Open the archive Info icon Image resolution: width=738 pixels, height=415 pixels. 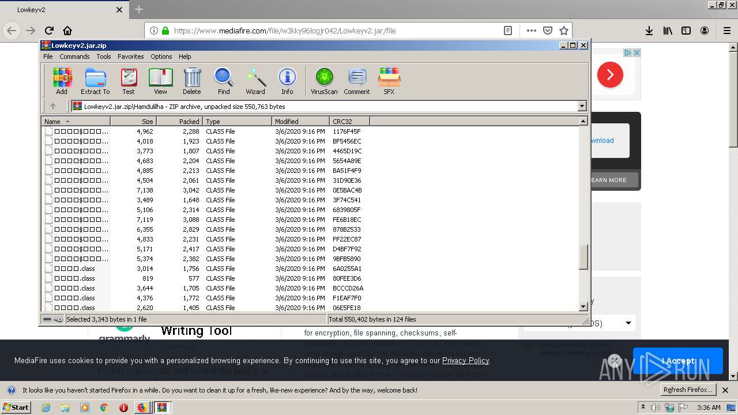[x=287, y=81]
